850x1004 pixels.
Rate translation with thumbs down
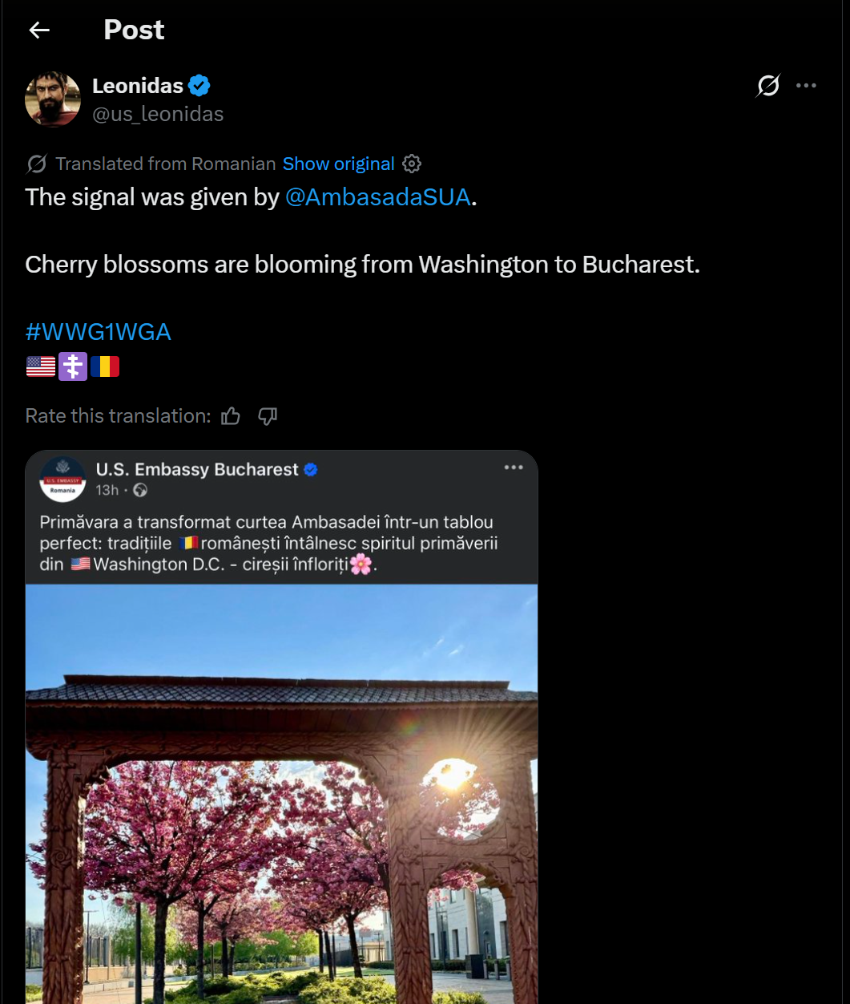coord(268,416)
